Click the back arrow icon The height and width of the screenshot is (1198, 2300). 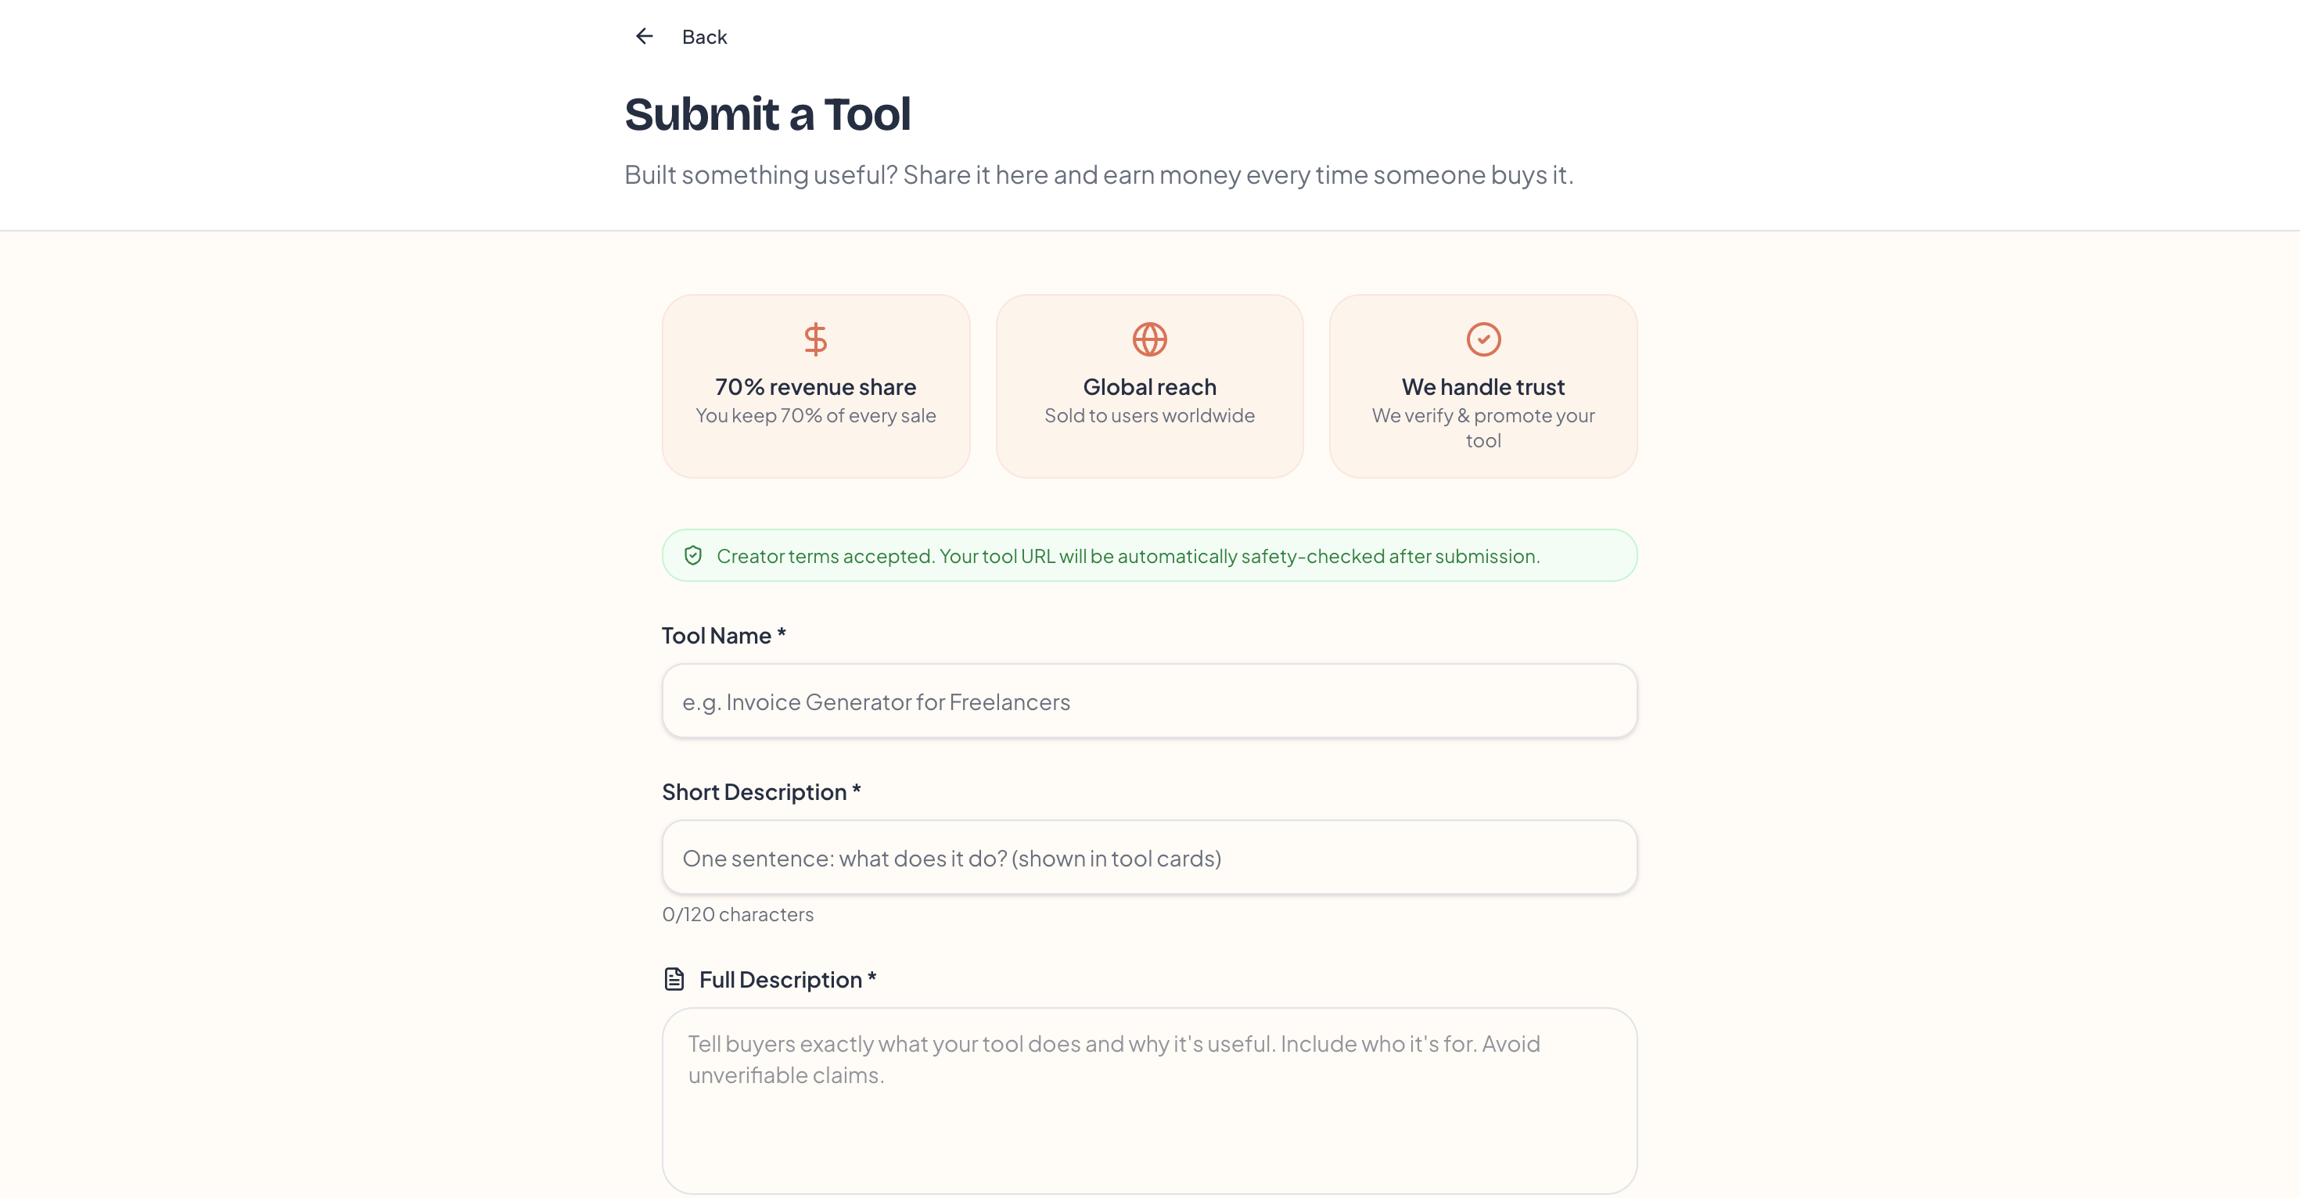[644, 37]
